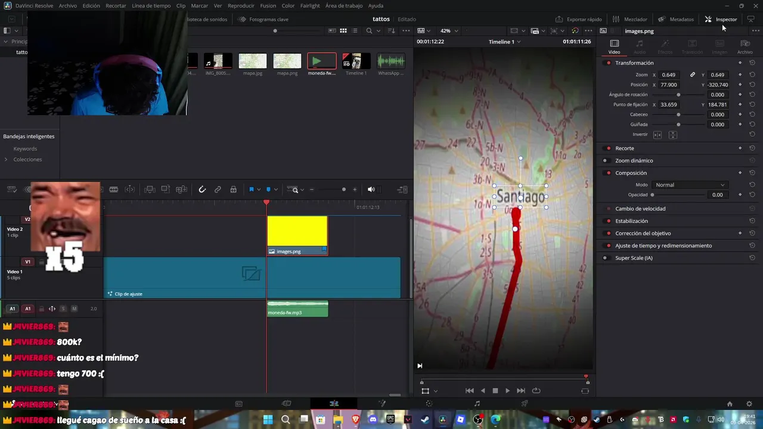Open Fotogramas clave panel

click(x=263, y=19)
